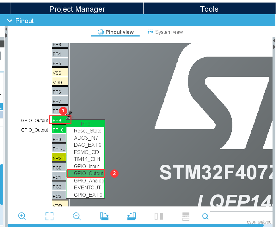276x227 pixels.
Task: Click the pin search input field
Action: 241,216
